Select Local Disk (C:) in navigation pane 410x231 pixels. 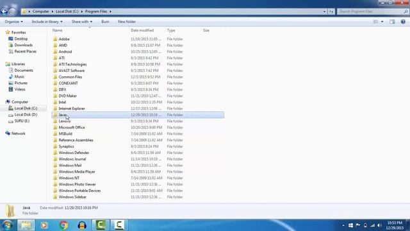26,108
